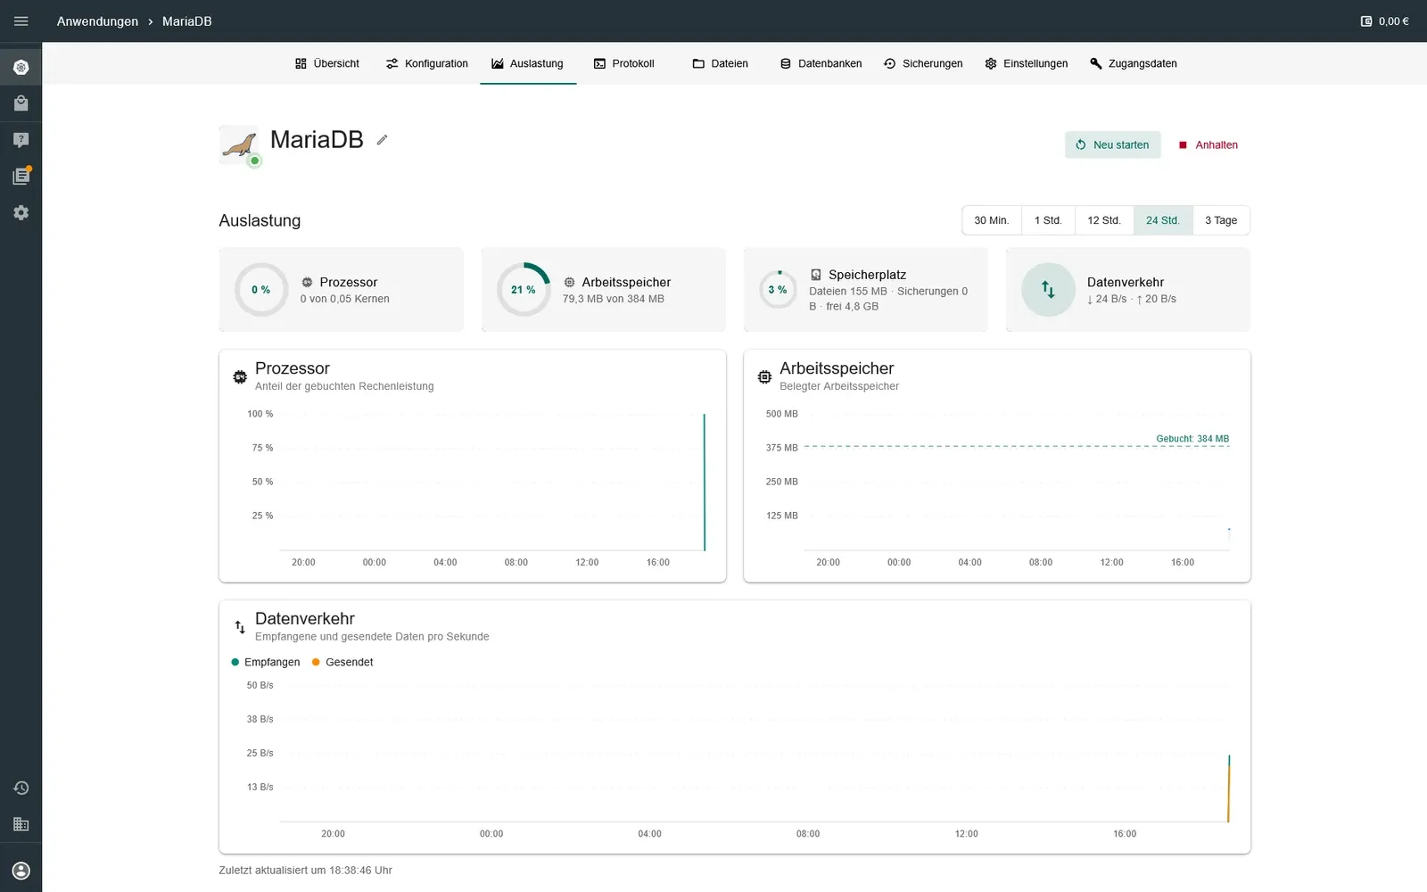Click the Anhalten button
Image resolution: width=1427 pixels, height=892 pixels.
[x=1208, y=145]
